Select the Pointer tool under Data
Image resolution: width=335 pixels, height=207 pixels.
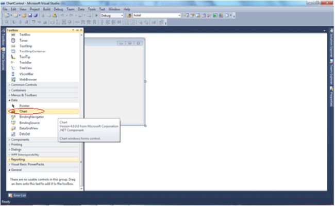43,106
